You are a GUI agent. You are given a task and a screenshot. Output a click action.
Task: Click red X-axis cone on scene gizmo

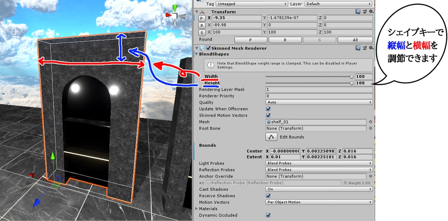click(168, 15)
